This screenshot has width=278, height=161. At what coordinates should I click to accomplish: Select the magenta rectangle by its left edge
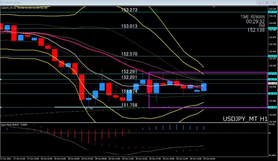coord(149,89)
